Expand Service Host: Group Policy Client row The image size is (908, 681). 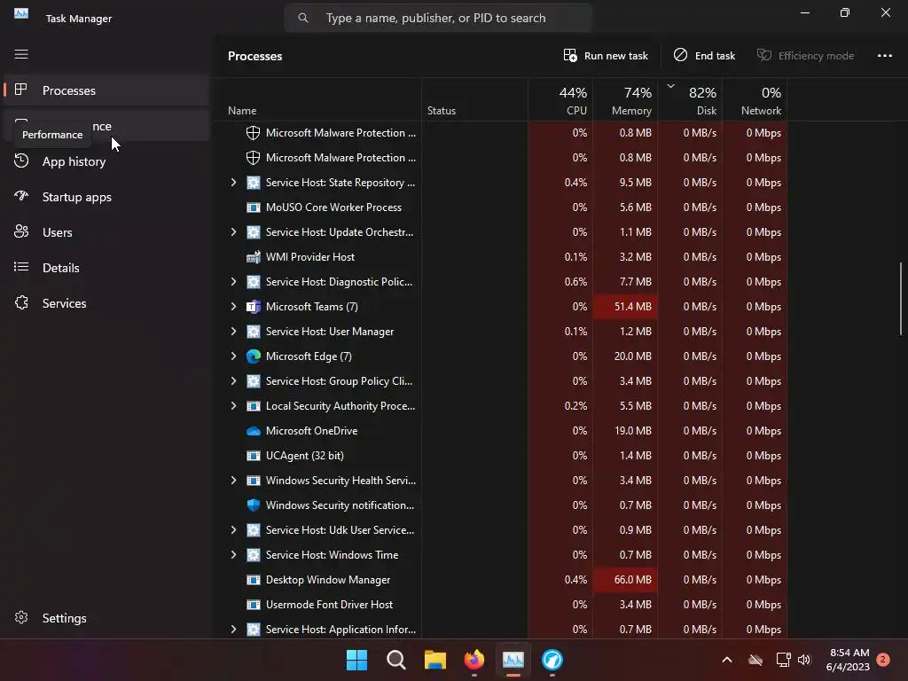(233, 381)
